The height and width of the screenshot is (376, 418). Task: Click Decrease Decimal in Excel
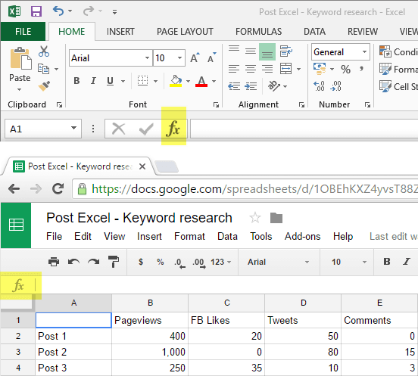(x=335, y=86)
